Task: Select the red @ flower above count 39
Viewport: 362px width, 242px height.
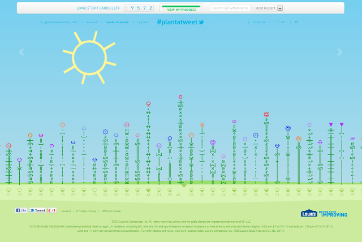Action: coord(266,148)
